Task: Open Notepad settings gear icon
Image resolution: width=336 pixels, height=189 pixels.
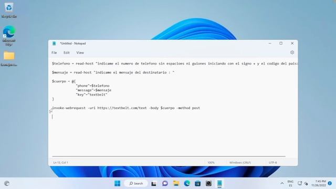Action: click(292, 52)
